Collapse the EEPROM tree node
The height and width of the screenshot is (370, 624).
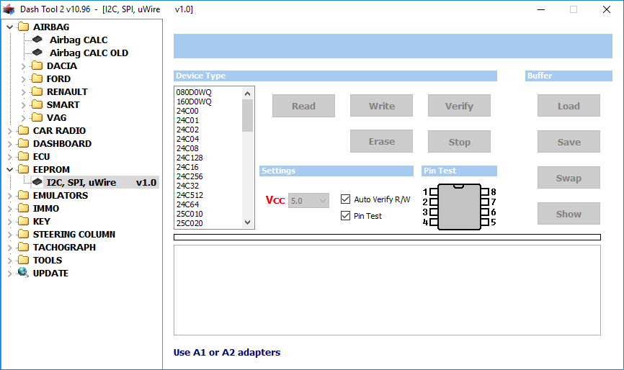pyautogui.click(x=10, y=170)
